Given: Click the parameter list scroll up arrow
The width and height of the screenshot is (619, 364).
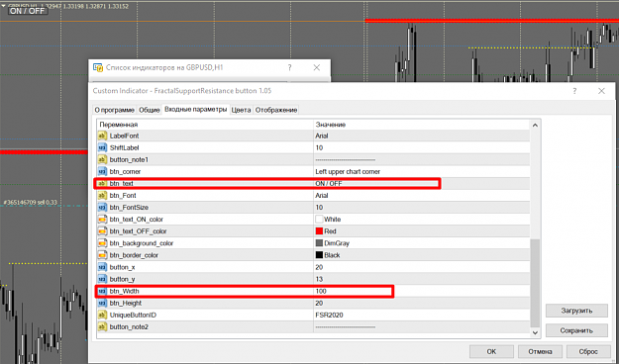Looking at the screenshot, I should pos(535,126).
